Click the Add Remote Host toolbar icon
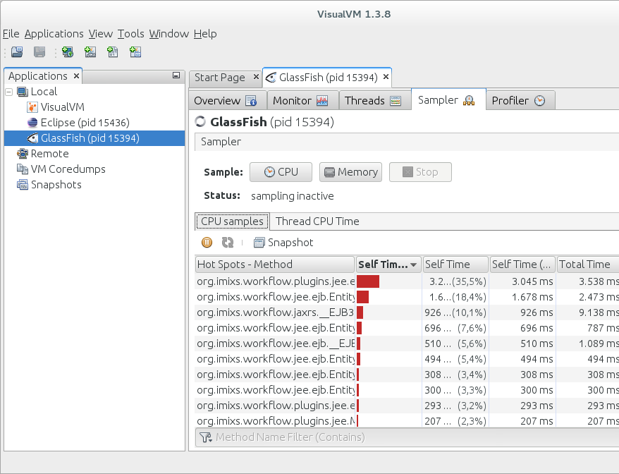The image size is (619, 474). coord(68,52)
